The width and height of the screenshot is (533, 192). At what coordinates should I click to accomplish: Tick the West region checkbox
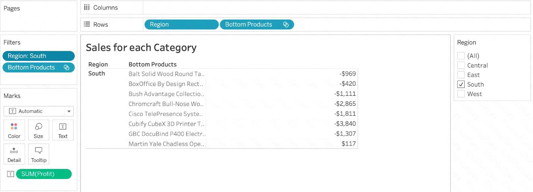pyautogui.click(x=461, y=94)
